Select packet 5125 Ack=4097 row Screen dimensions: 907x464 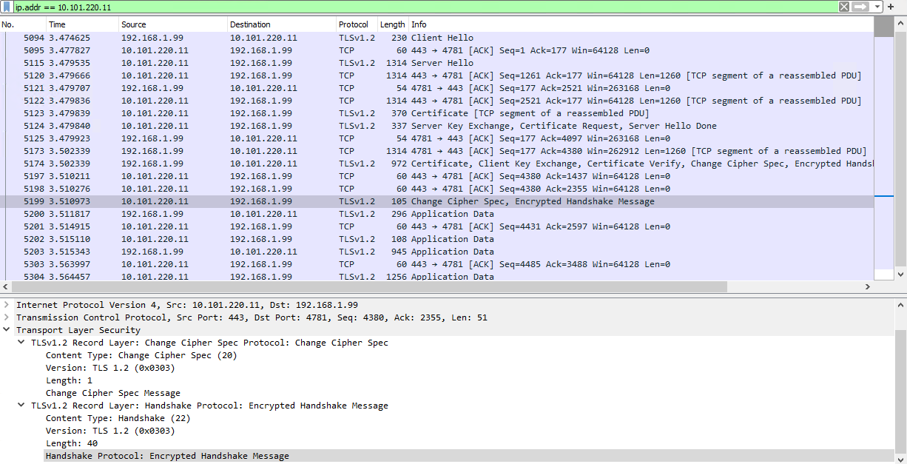[436, 138]
